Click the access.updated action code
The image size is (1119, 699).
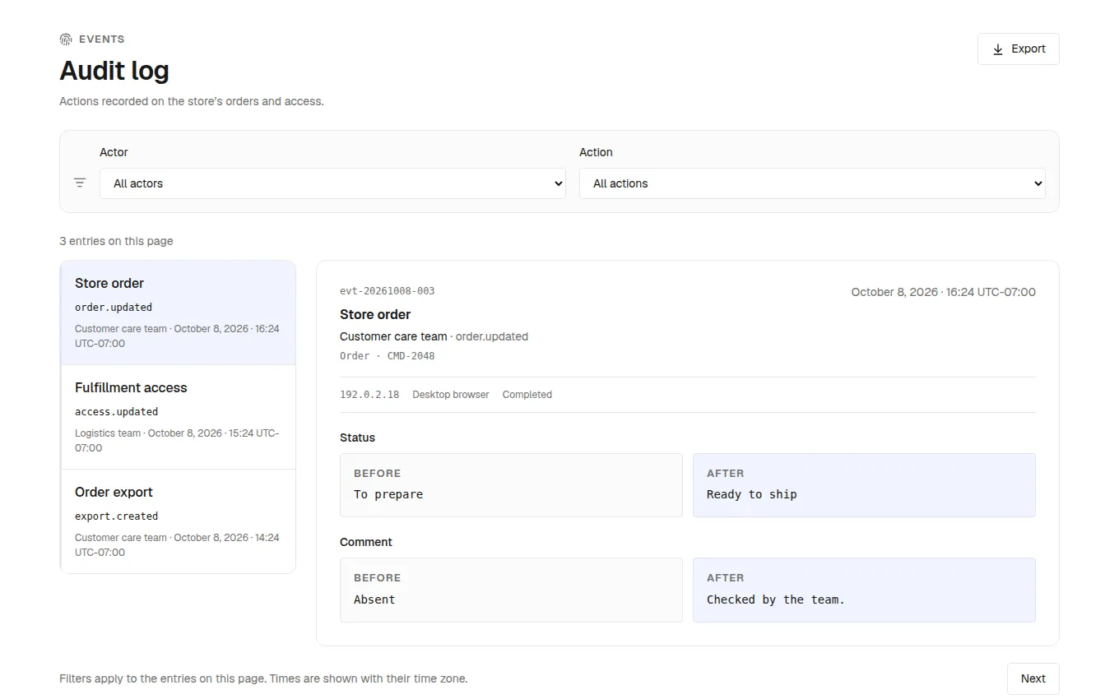[x=117, y=412]
